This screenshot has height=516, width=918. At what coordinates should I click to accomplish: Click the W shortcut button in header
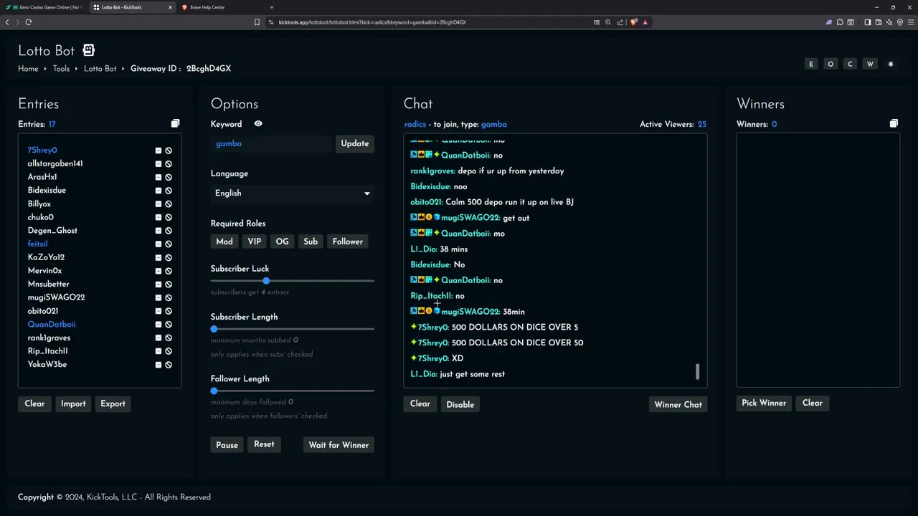pos(870,64)
